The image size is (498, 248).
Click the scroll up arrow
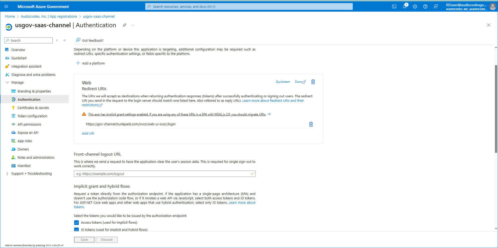pos(496,47)
